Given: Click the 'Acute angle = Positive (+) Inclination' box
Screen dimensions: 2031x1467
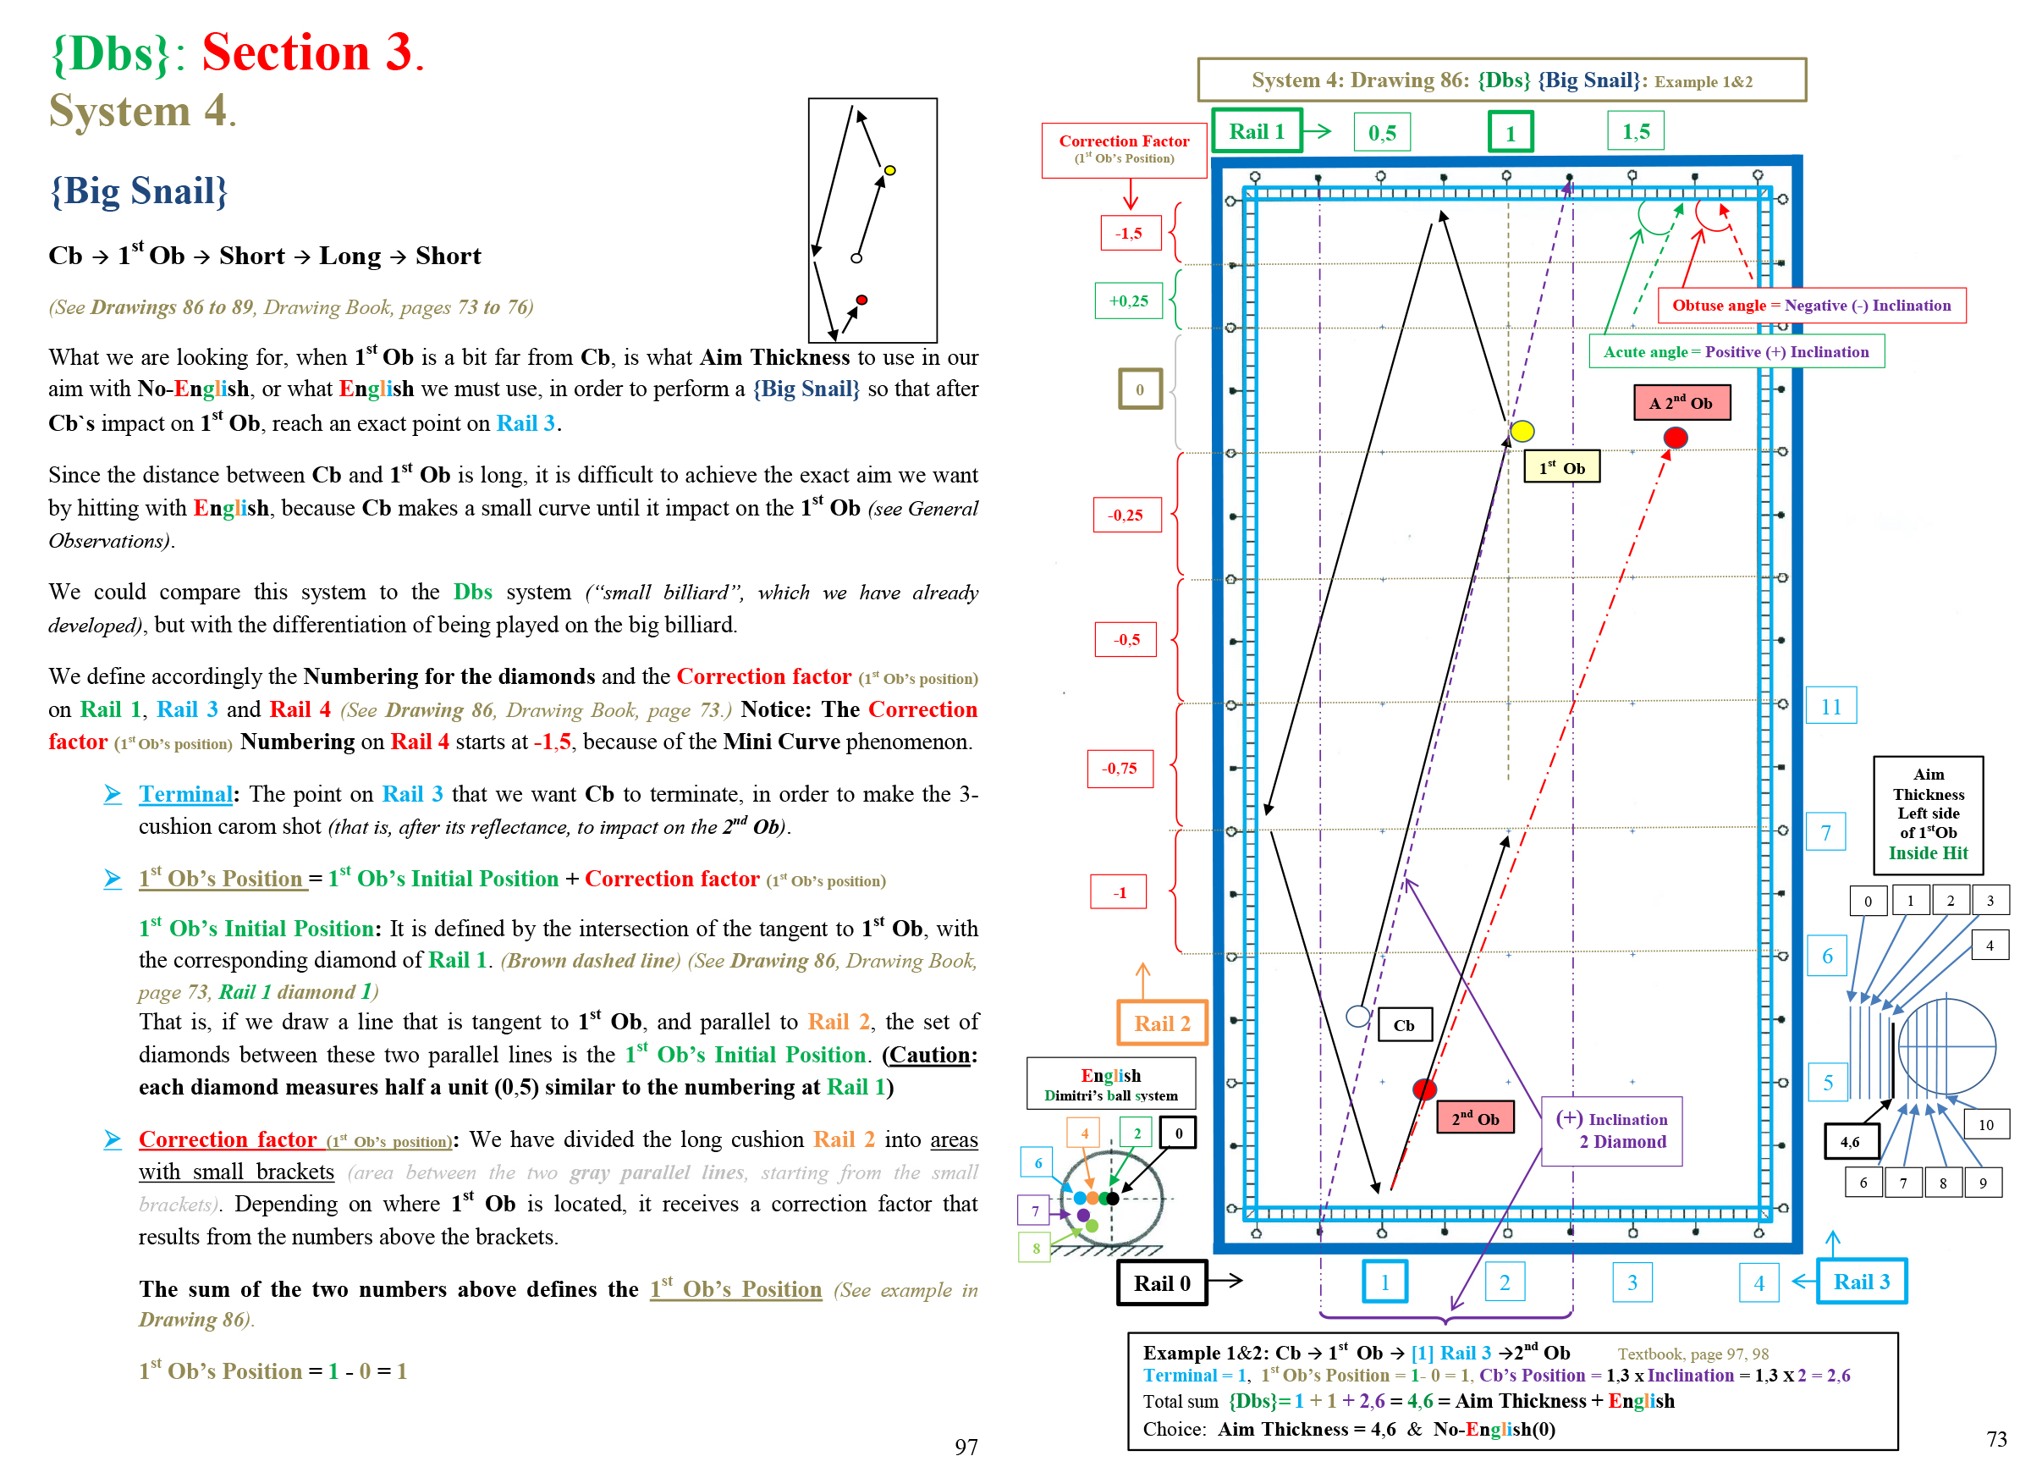Looking at the screenshot, I should point(1737,351).
